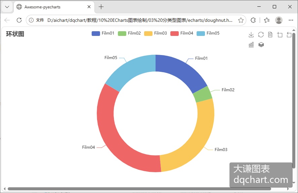The image size is (298, 193).
Task: Open the favorites list panel
Action: point(267,20)
